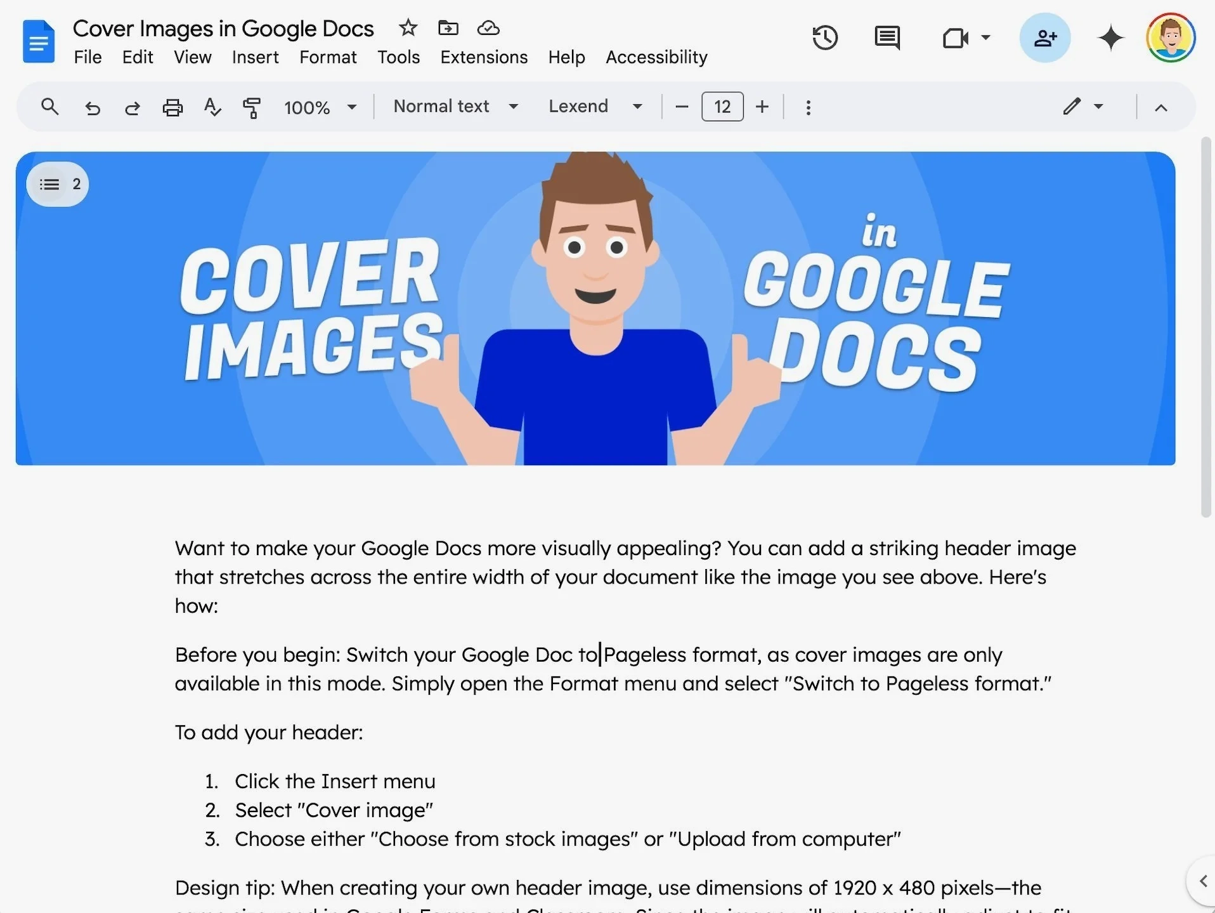The height and width of the screenshot is (913, 1215).
Task: Hide the menus with the chevron
Action: click(x=1161, y=107)
